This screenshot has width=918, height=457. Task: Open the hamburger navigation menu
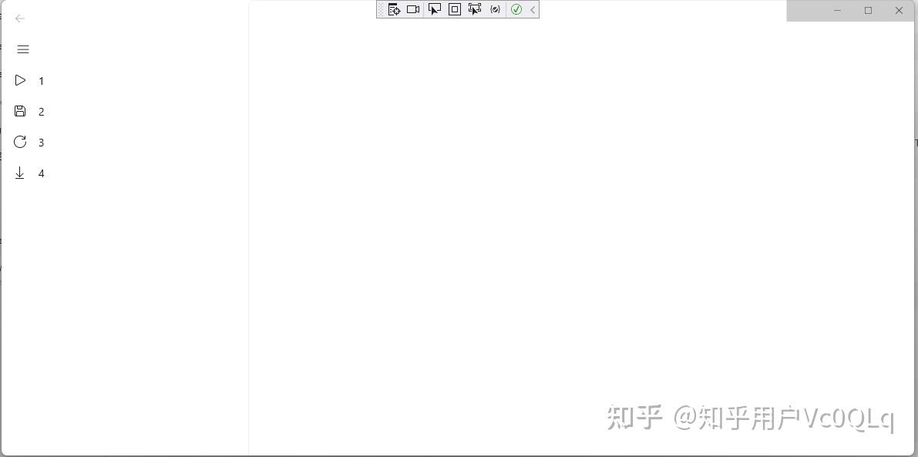click(22, 49)
